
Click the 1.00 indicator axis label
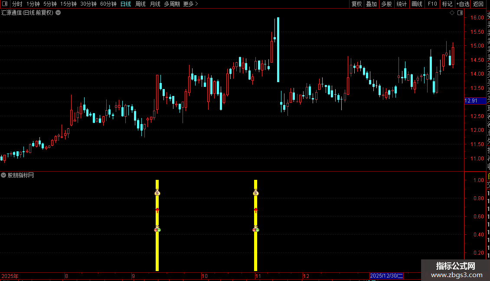(x=478, y=180)
